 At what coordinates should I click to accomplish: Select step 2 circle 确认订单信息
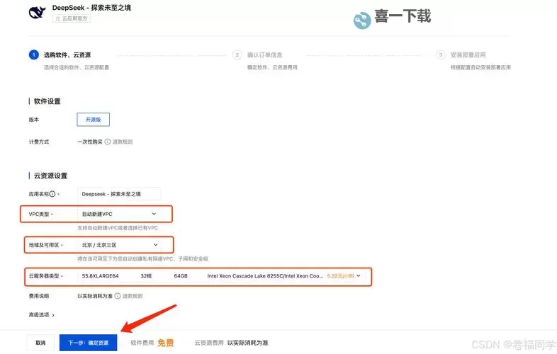pyautogui.click(x=237, y=55)
